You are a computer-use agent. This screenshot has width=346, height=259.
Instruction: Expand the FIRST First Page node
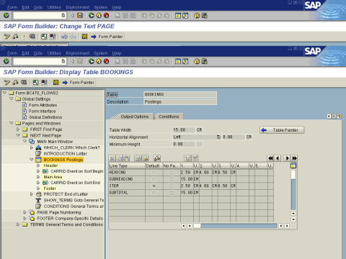click(x=18, y=129)
